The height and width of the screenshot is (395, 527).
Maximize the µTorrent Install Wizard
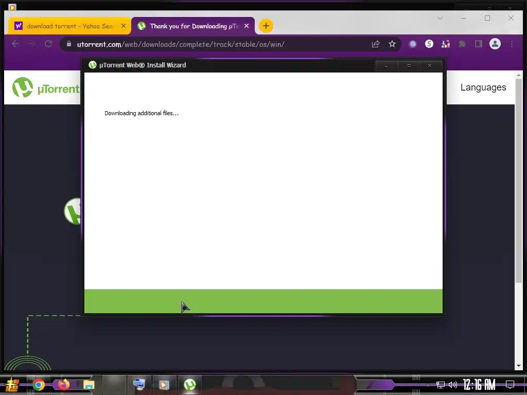409,66
